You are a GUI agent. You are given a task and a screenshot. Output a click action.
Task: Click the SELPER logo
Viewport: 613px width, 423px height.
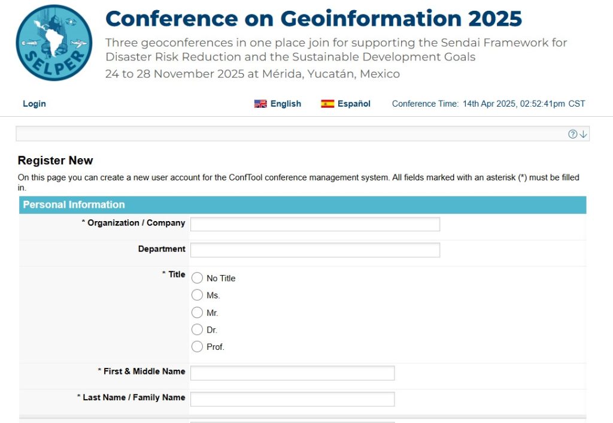54,43
